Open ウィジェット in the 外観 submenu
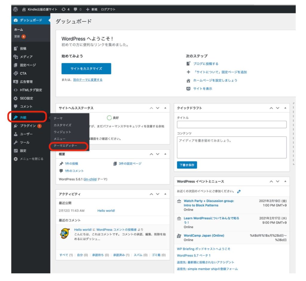The width and height of the screenshot is (306, 281). coord(62,132)
